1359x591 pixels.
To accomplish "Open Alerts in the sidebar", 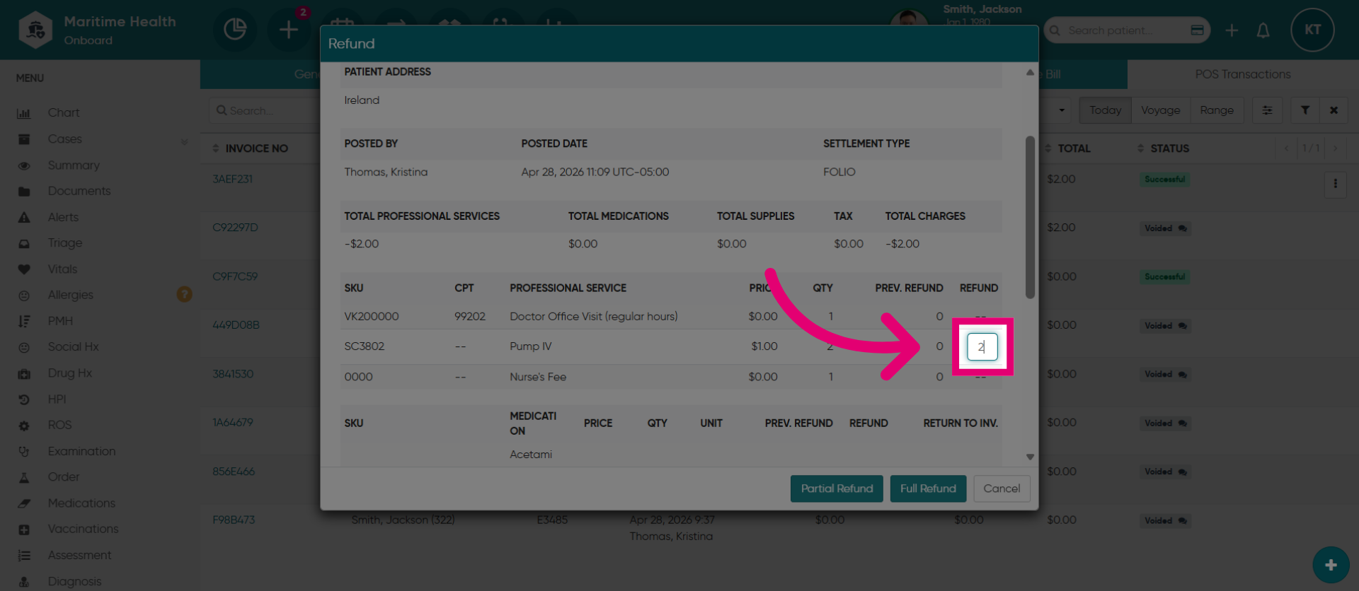I will click(x=63, y=217).
